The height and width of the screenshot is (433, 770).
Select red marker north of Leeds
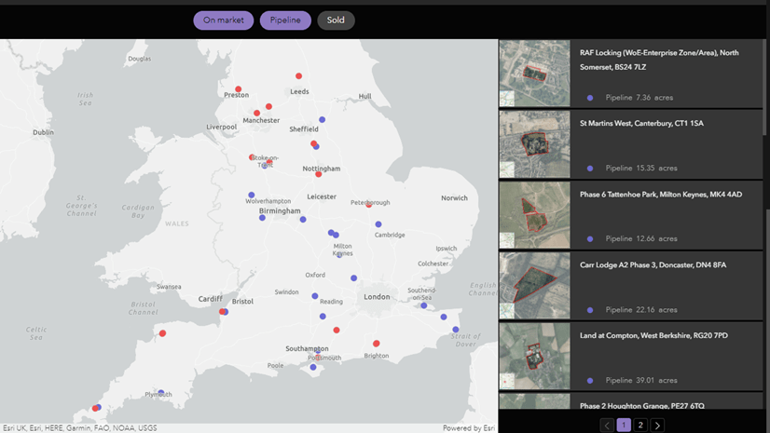298,76
